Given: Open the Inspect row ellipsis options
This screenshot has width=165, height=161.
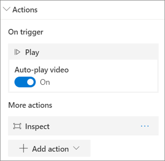Looking at the screenshot, I should point(145,126).
